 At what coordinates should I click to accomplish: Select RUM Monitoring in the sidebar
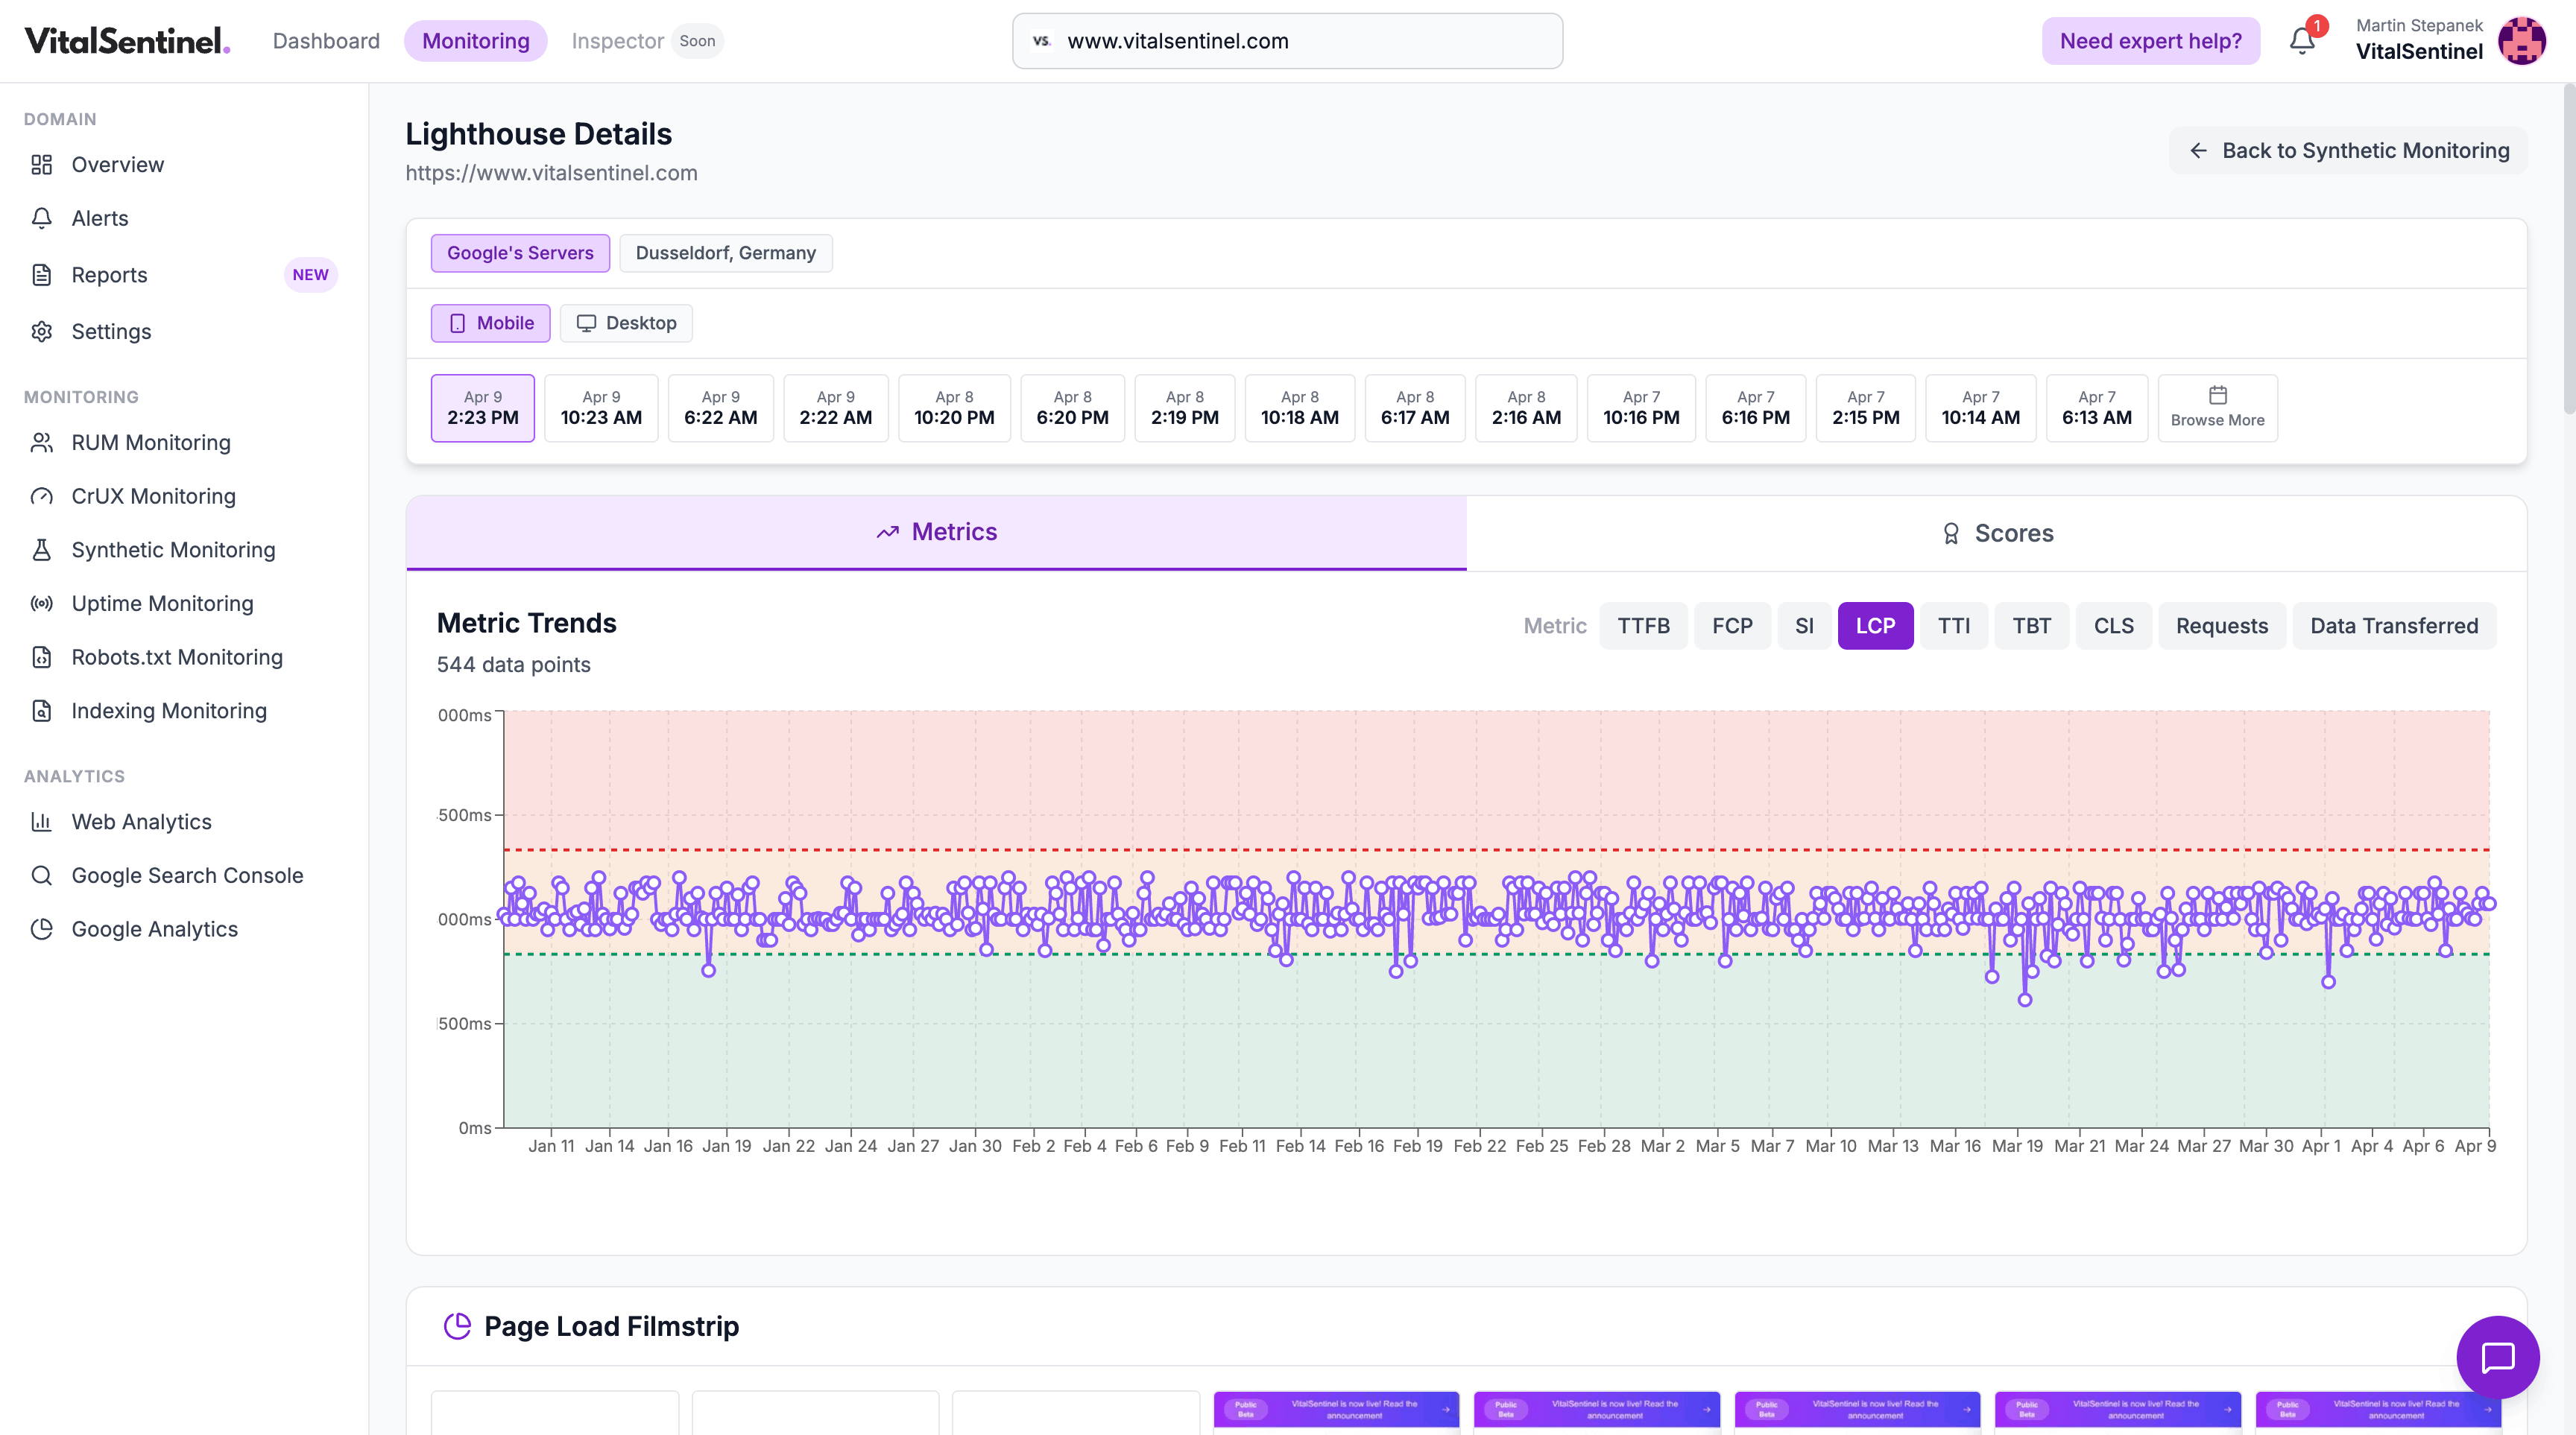tap(150, 442)
